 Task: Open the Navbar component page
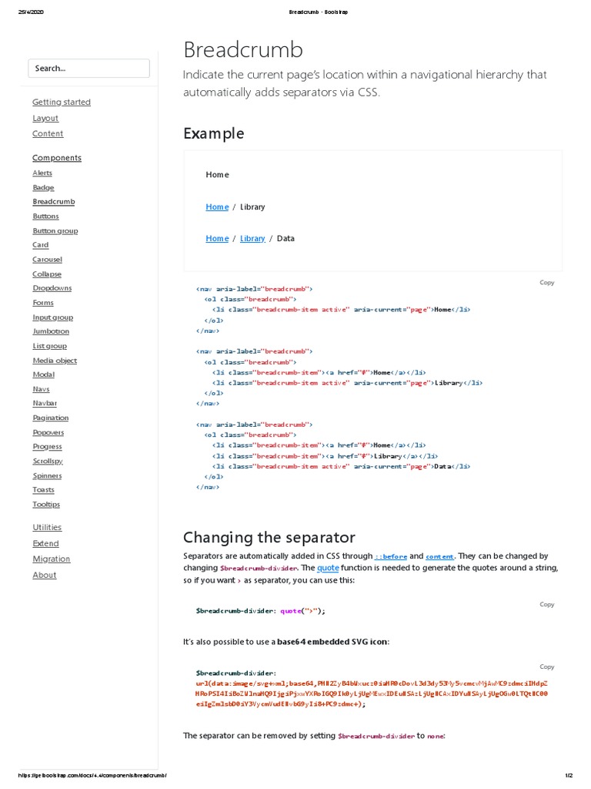coord(45,403)
